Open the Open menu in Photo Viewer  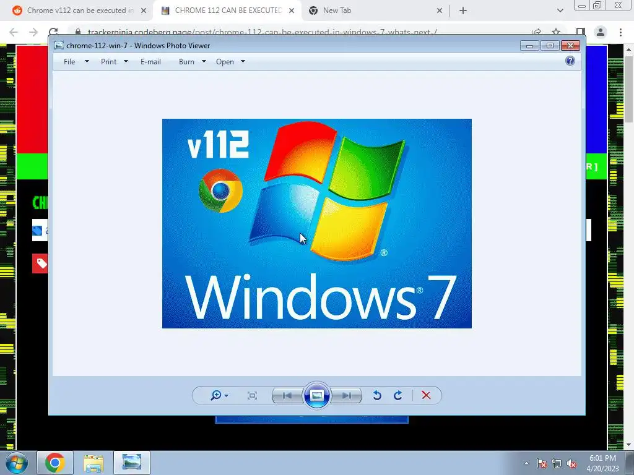tap(225, 62)
